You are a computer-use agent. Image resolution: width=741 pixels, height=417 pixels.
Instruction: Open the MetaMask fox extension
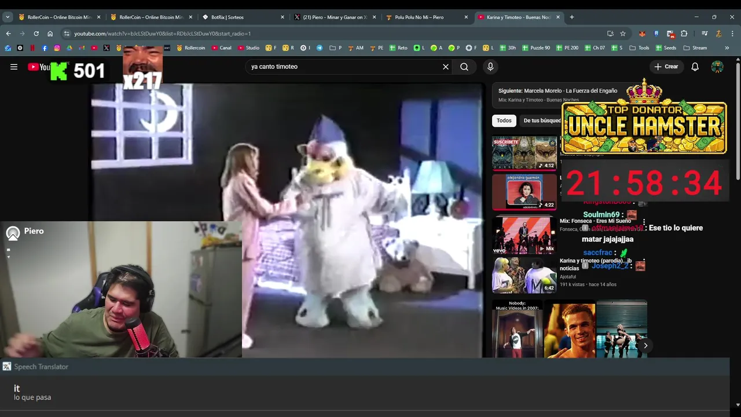click(x=642, y=34)
